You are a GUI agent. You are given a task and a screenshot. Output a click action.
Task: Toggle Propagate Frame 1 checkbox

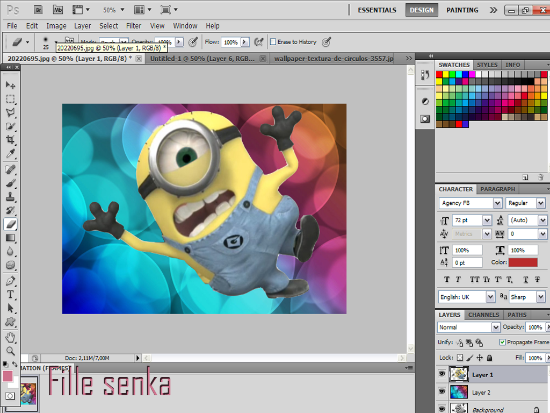pyautogui.click(x=502, y=342)
